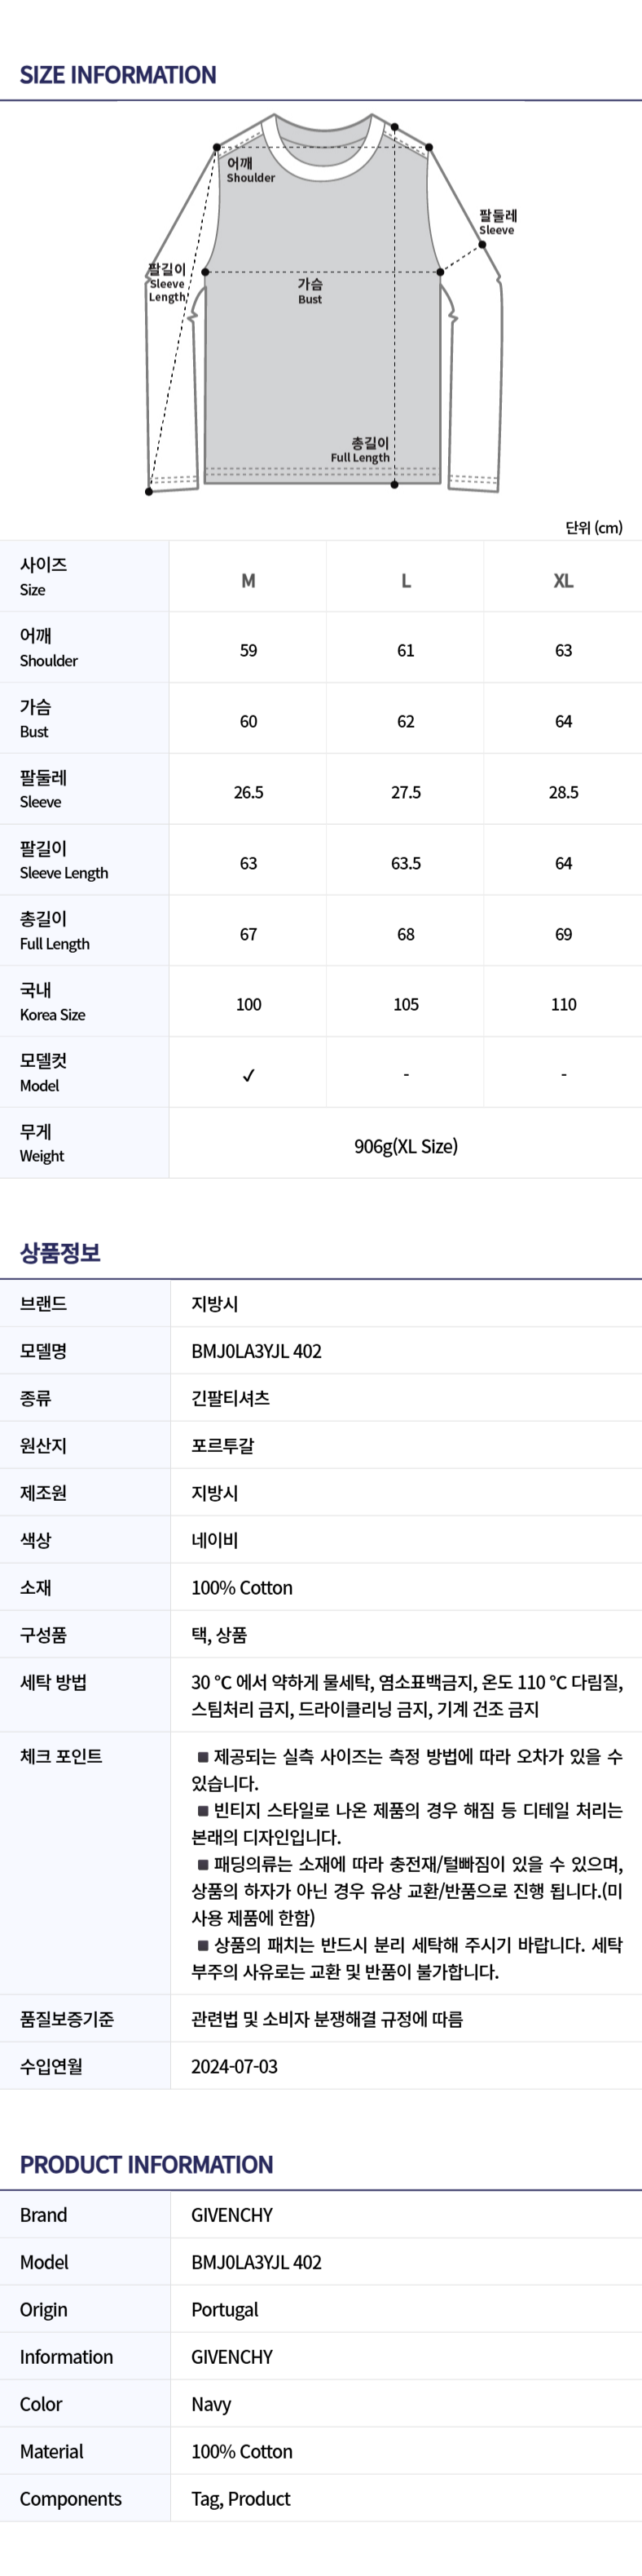Click the Full Length label in diagram
The image size is (642, 2576).
pyautogui.click(x=360, y=450)
